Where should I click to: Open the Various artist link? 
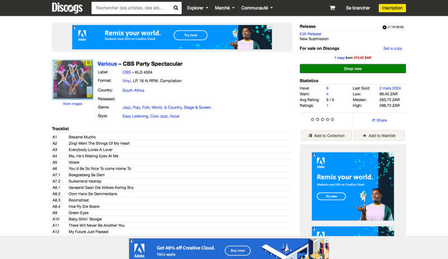[107, 64]
